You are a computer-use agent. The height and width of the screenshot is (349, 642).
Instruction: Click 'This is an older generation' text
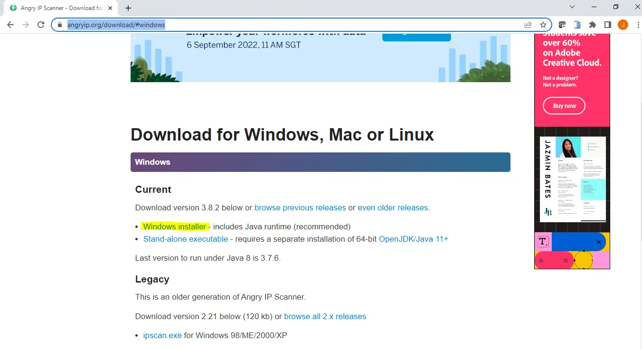pyautogui.click(x=220, y=297)
